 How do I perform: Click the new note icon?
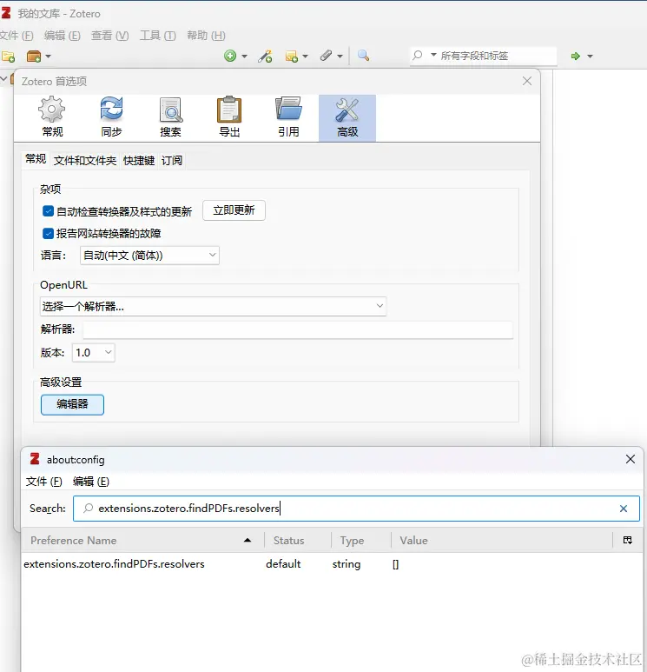[x=292, y=57]
